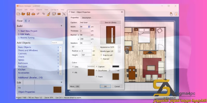Toggle the Snap to wall checkbox

point(101,55)
